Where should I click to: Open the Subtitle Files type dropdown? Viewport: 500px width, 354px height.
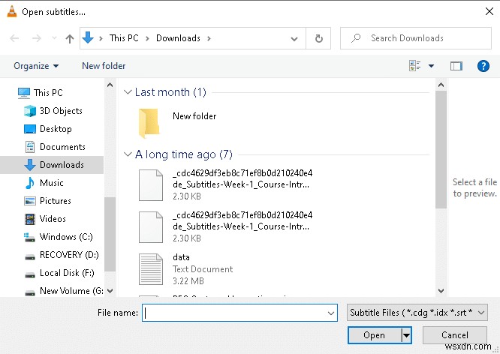418,313
